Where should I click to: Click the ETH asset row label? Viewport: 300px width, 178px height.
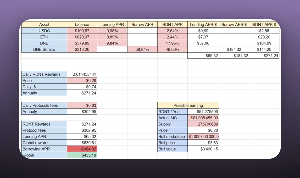44,37
